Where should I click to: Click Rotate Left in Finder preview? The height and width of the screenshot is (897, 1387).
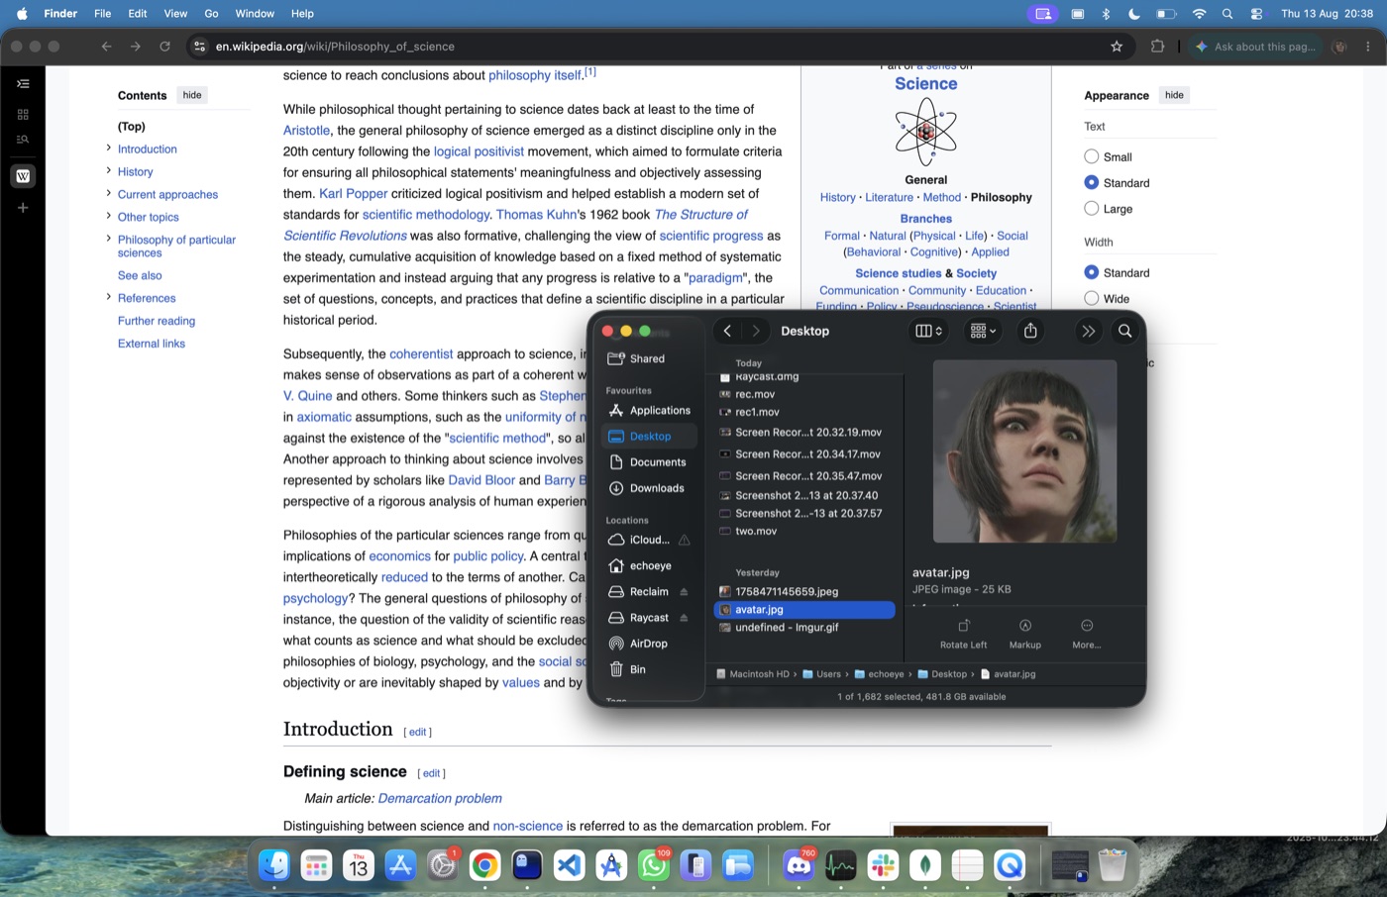tap(963, 634)
